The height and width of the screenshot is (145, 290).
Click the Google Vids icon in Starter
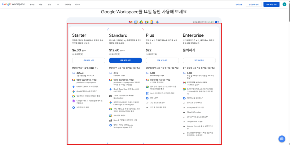coord(73,101)
